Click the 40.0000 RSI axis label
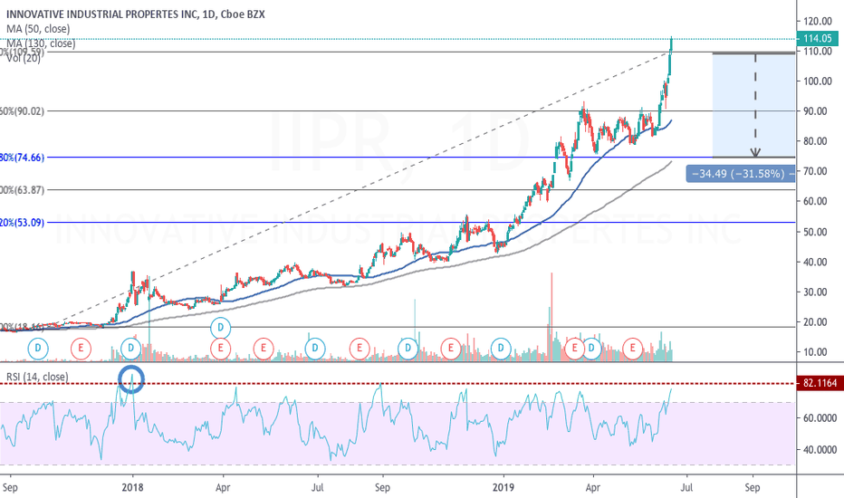The width and height of the screenshot is (844, 498). coord(820,450)
